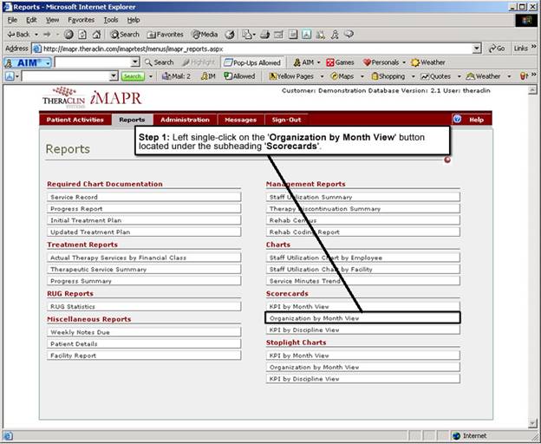Switch to the Patient Activities tab
Viewport: 541px width, 444px height.
click(x=75, y=120)
